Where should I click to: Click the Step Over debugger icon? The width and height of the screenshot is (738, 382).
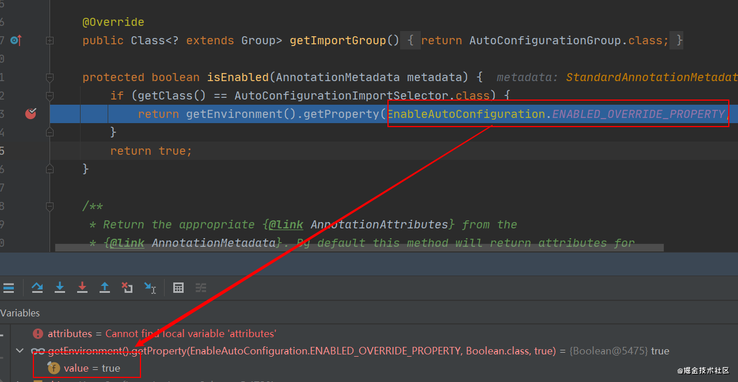point(37,288)
